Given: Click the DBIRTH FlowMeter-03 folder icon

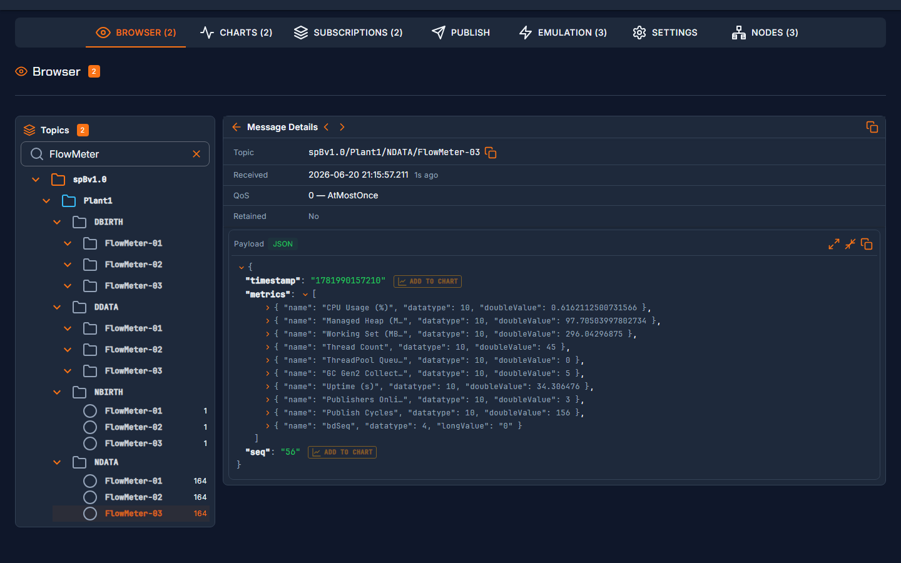Looking at the screenshot, I should (x=90, y=286).
